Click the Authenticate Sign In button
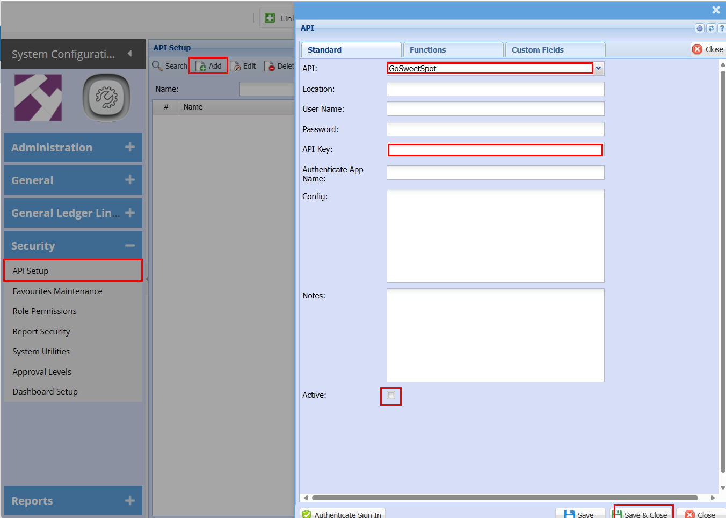The height and width of the screenshot is (518, 726). pyautogui.click(x=343, y=514)
